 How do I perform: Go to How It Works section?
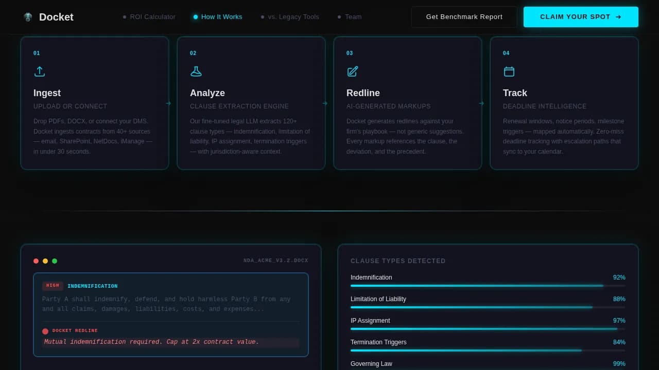(x=218, y=17)
